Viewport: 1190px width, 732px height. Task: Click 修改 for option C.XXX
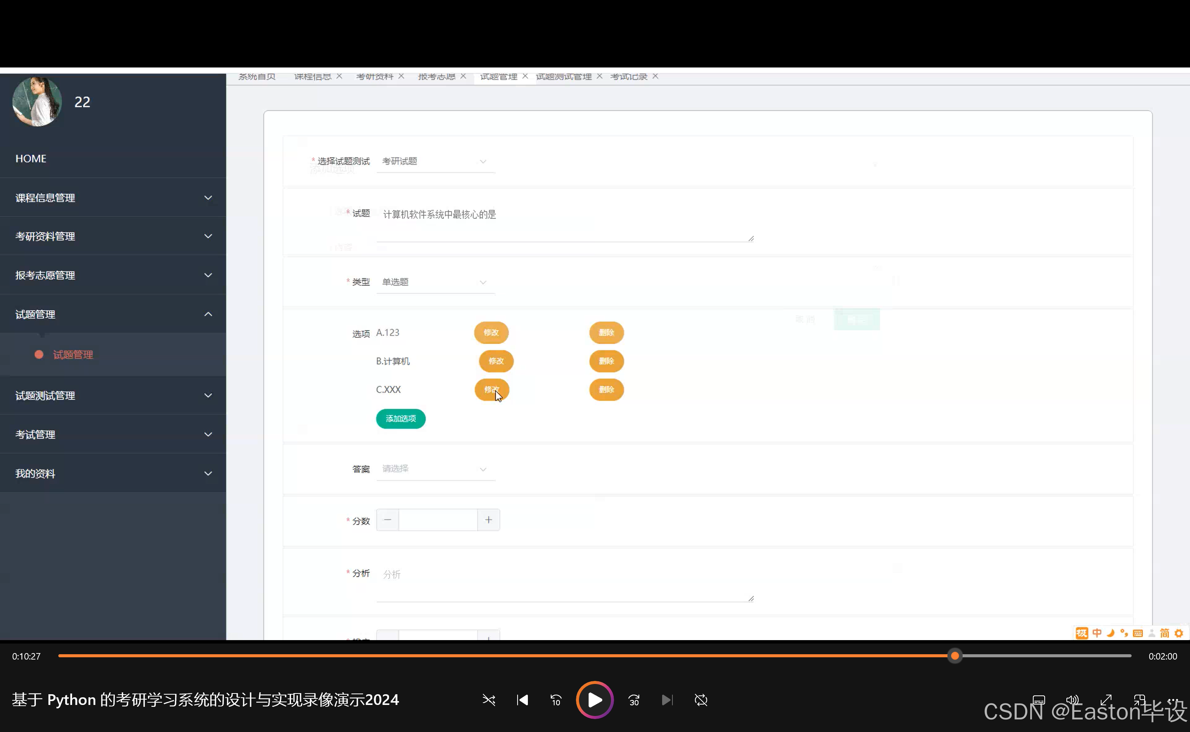click(x=492, y=390)
